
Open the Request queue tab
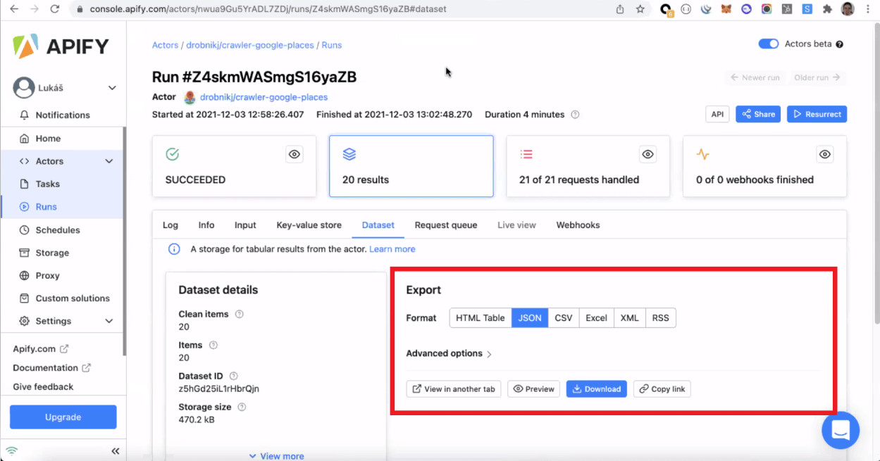445,225
